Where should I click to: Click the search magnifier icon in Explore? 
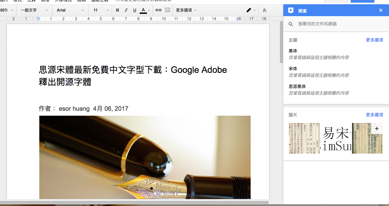tap(291, 24)
